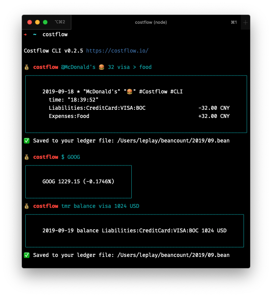272x297 pixels.
Task: Click the final 'Saved to your ledger file' line
Action: tap(131, 255)
